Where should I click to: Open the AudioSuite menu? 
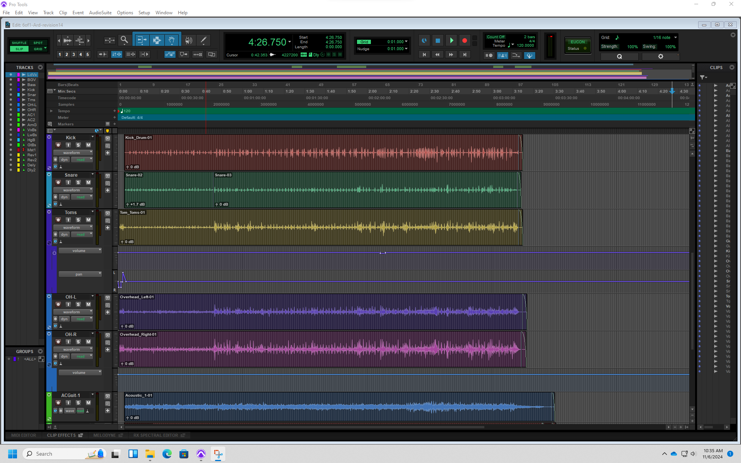(100, 13)
